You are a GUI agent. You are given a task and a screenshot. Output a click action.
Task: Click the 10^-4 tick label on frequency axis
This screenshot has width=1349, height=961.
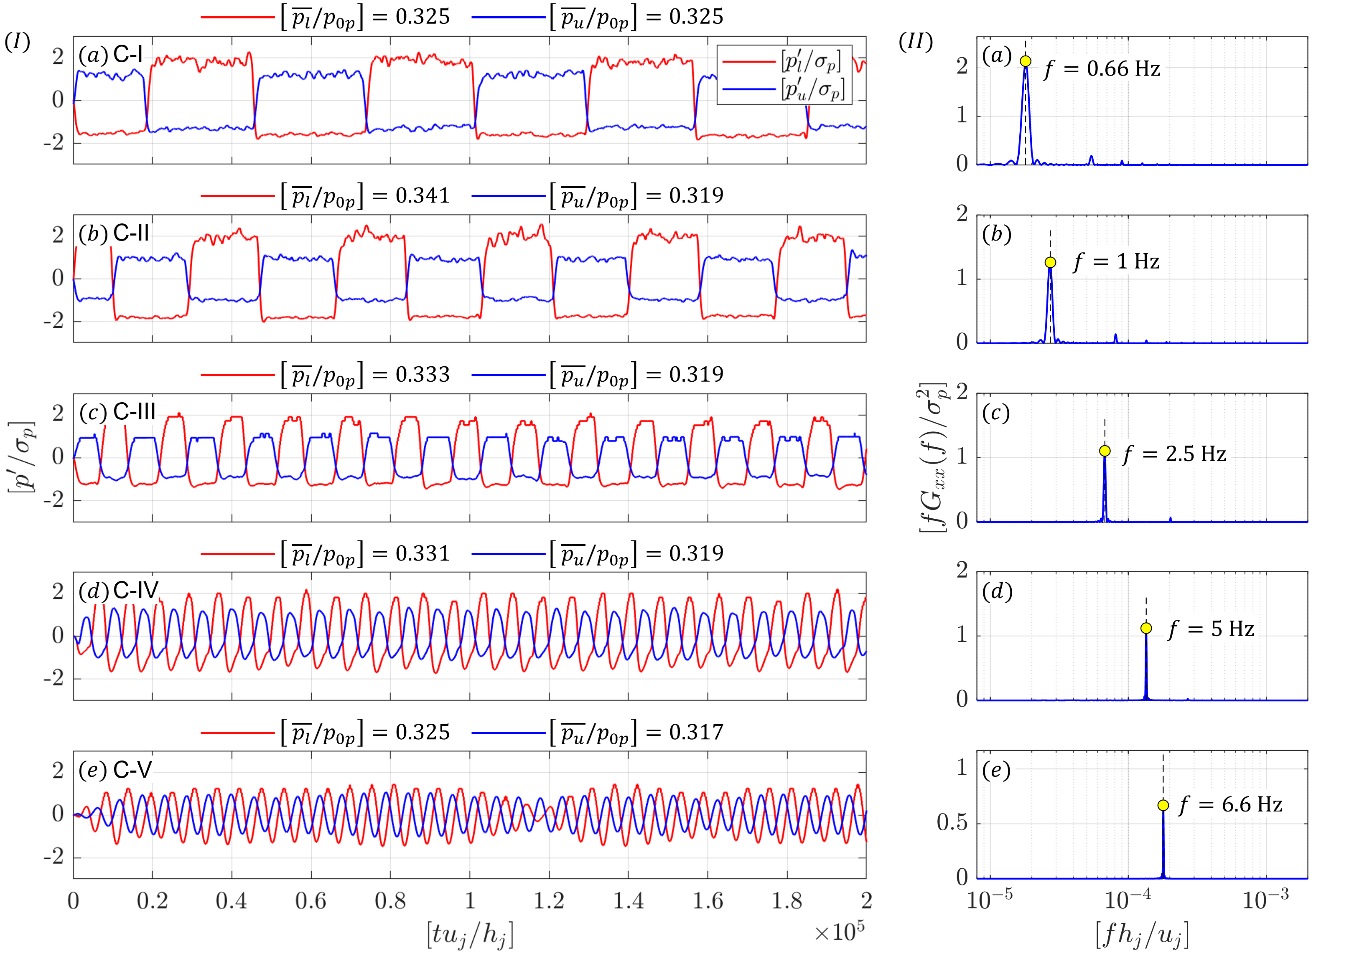(1129, 900)
